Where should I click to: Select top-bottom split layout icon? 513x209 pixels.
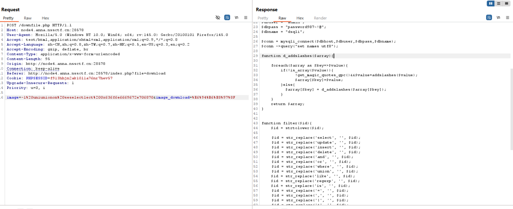tap(498, 4)
